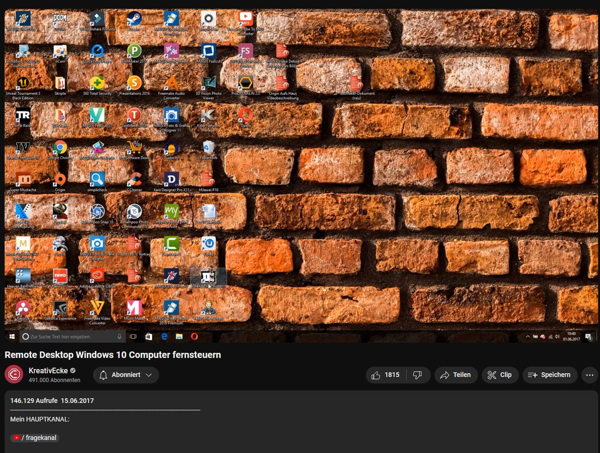Open PlanMaker 2016 shortcut
600x453 pixels.
134,53
